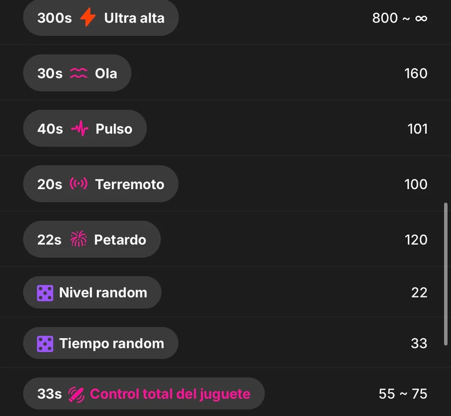Click the 160 value for Ola
This screenshot has height=416, width=451.
click(415, 74)
